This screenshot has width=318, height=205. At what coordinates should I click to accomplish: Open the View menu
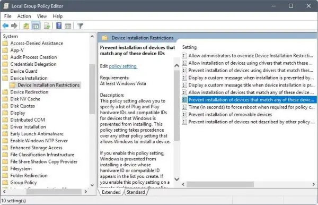click(42, 16)
